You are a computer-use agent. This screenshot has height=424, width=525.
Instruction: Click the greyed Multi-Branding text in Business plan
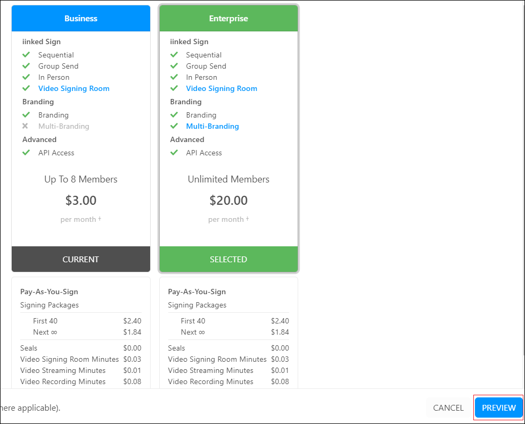pyautogui.click(x=63, y=126)
